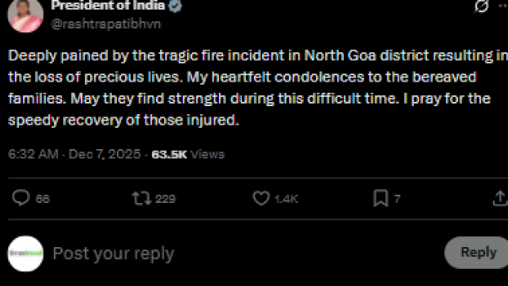This screenshot has width=508, height=286.
Task: Click the 66 replies count
Action: point(43,198)
